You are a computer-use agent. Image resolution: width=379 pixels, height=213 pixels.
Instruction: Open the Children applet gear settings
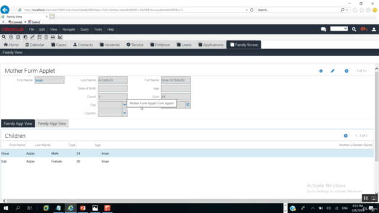pyautogui.click(x=346, y=135)
